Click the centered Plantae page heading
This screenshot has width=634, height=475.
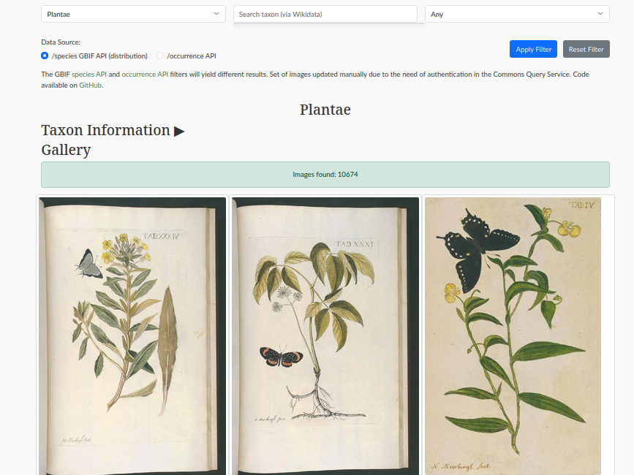click(x=325, y=110)
